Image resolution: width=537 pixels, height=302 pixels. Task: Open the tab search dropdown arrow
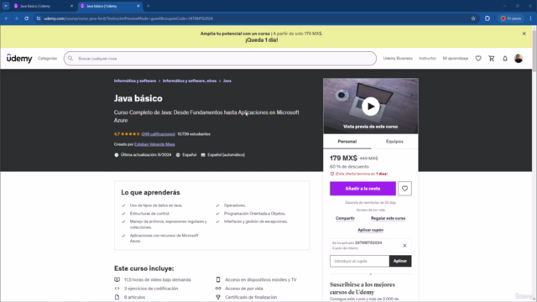pos(6,6)
